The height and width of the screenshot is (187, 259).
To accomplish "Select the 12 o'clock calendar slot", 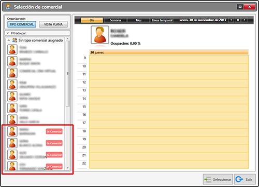I will point(169,84).
